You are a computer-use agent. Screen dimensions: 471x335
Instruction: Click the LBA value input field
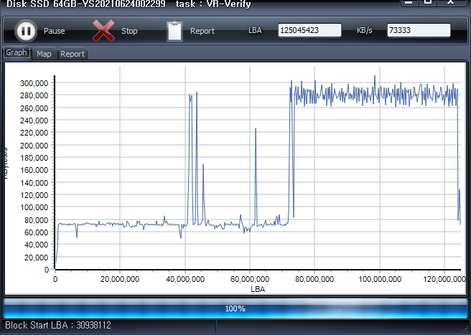click(x=309, y=31)
